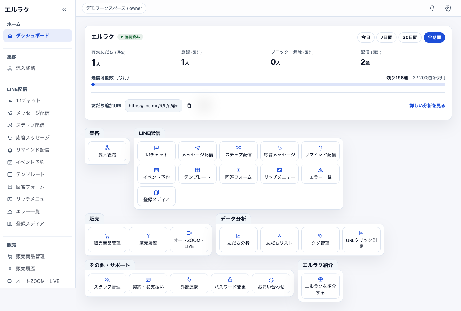Click the リマインド配信 bell icon in sidebar
The height and width of the screenshot is (311, 461).
pos(10,150)
